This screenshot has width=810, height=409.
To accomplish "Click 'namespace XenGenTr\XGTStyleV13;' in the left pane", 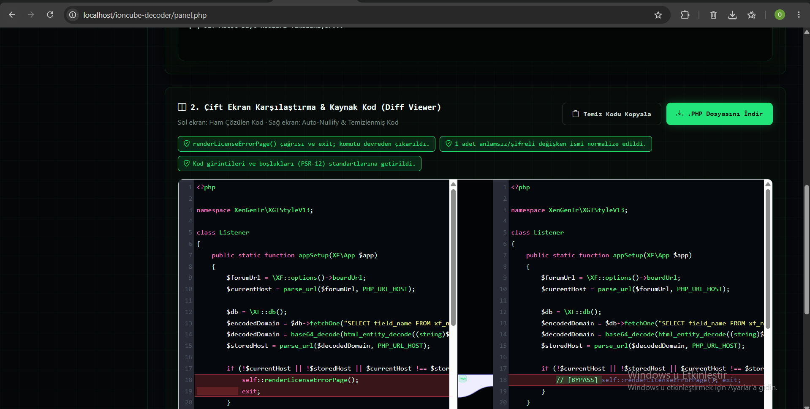I will (x=255, y=210).
